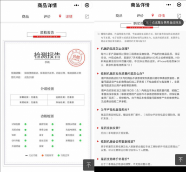Dismiss the 点这里分享商品给好友 tooltip with X
This screenshot has width=186, height=172.
[x=147, y=23]
